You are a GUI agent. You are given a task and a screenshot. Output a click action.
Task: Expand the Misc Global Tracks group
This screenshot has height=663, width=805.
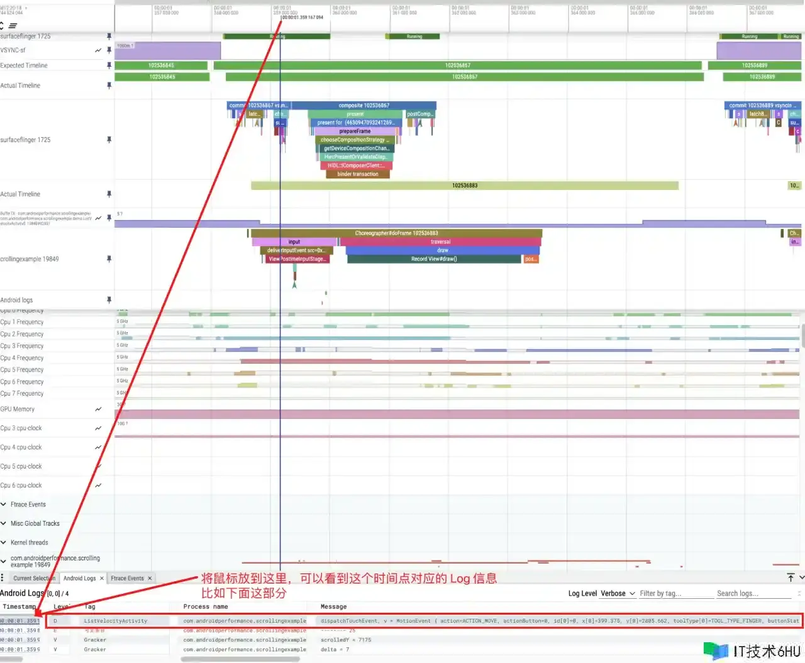pos(4,523)
